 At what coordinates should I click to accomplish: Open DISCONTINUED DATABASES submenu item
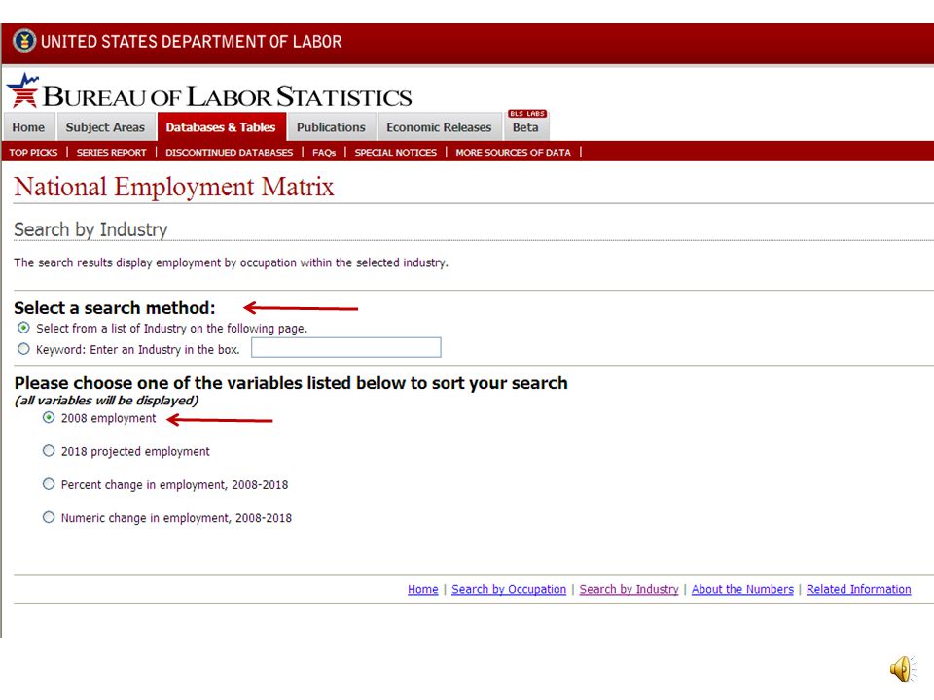pyautogui.click(x=230, y=153)
